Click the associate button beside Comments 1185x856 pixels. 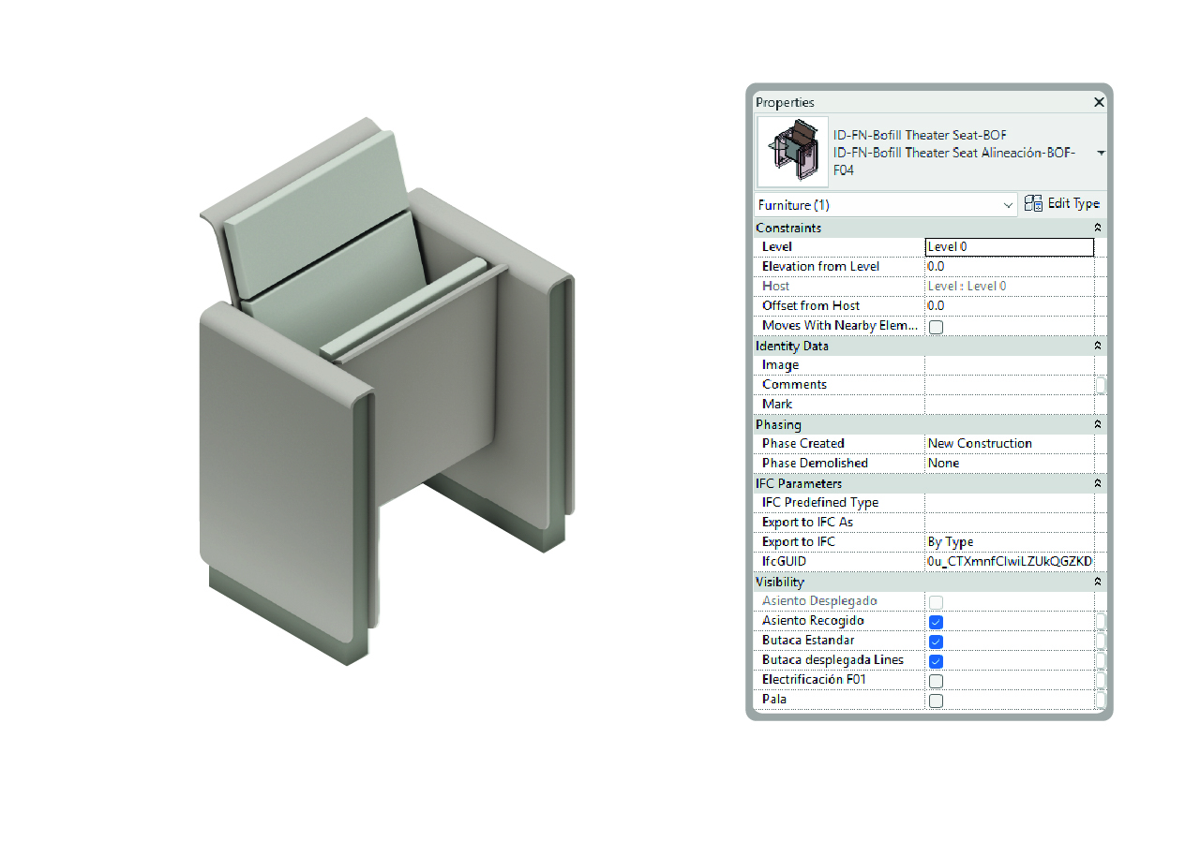tap(1101, 385)
